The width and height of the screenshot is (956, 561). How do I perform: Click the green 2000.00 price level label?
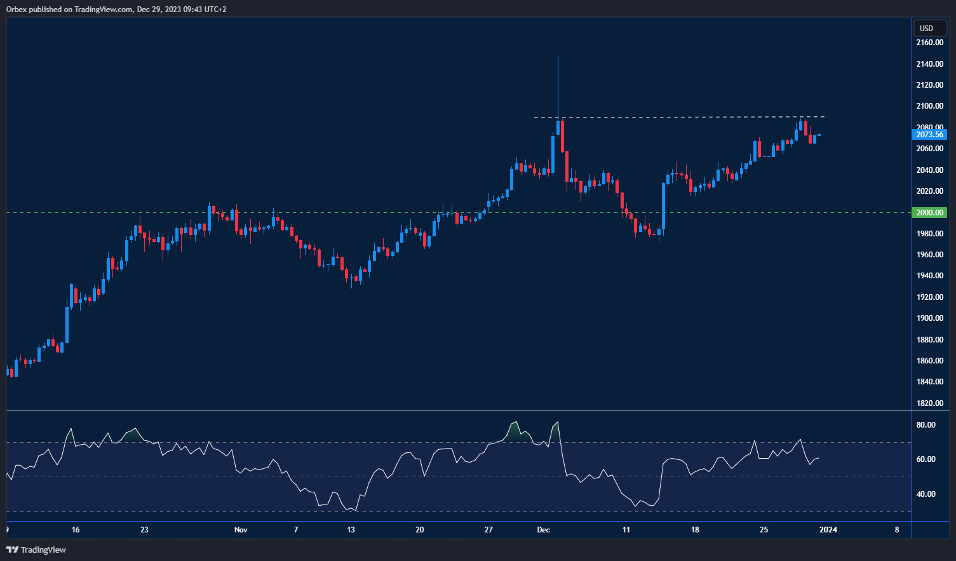(x=929, y=212)
